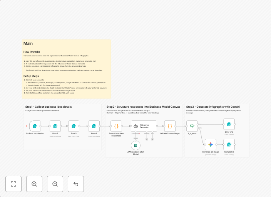Select the Step2 - Structure responses title
This screenshot has height=197, width=271.
(143, 107)
